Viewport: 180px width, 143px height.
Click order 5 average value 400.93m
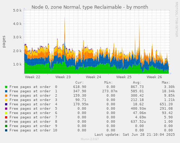(x=138, y=109)
